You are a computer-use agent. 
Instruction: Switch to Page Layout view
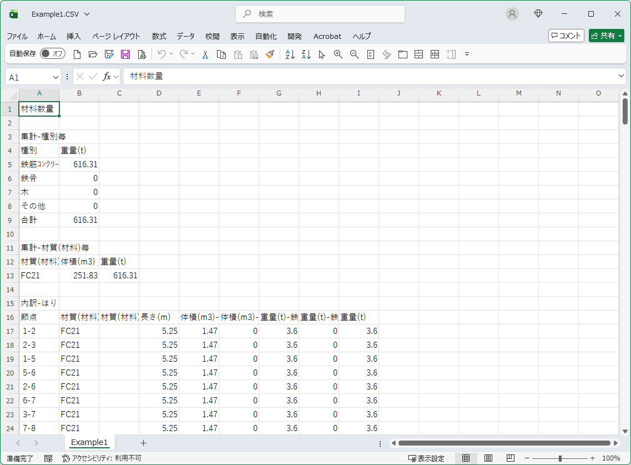pos(488,458)
